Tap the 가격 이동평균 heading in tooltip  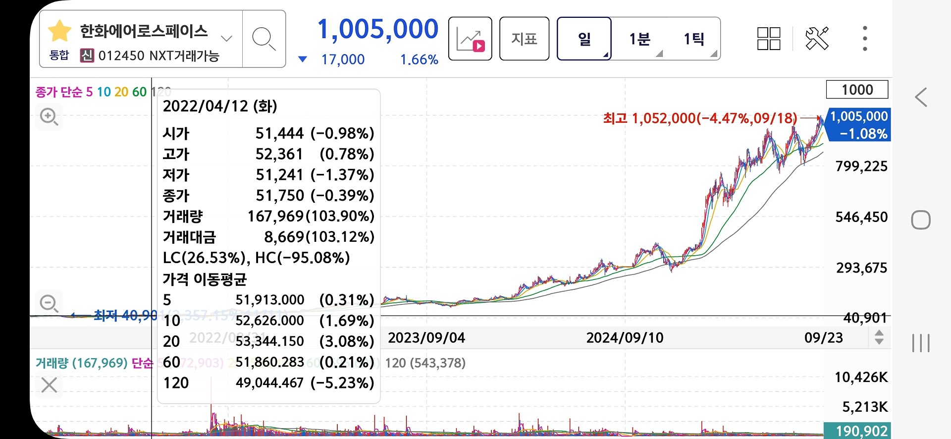(x=205, y=279)
